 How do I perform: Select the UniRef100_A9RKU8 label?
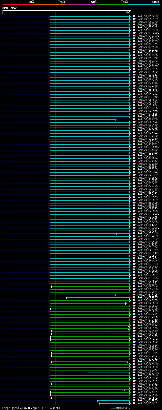(x=145, y=334)
